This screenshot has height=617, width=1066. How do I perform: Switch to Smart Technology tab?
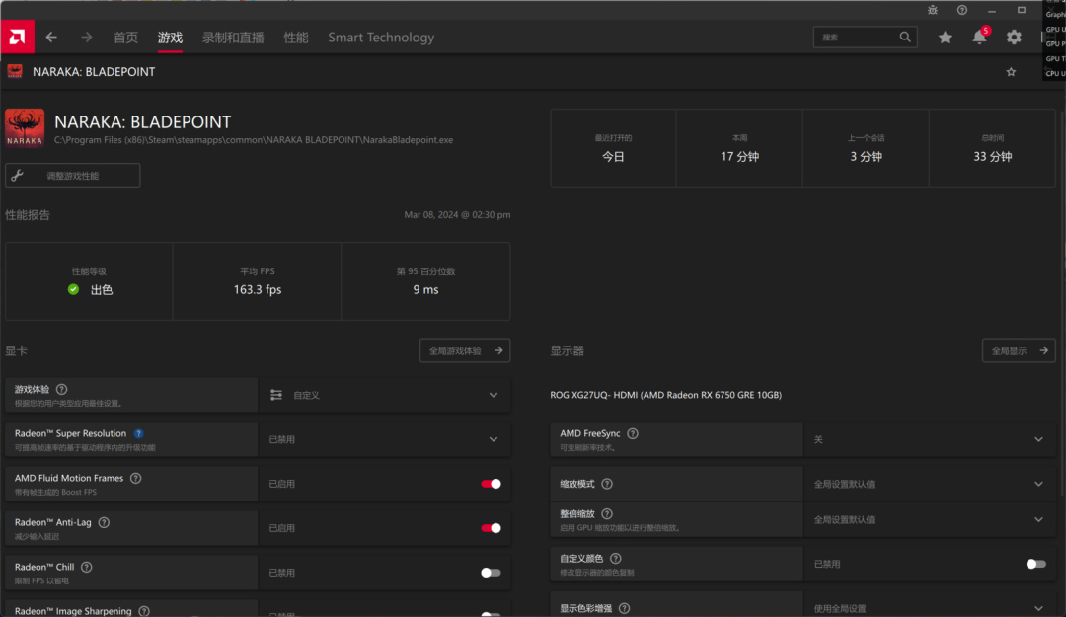click(381, 38)
